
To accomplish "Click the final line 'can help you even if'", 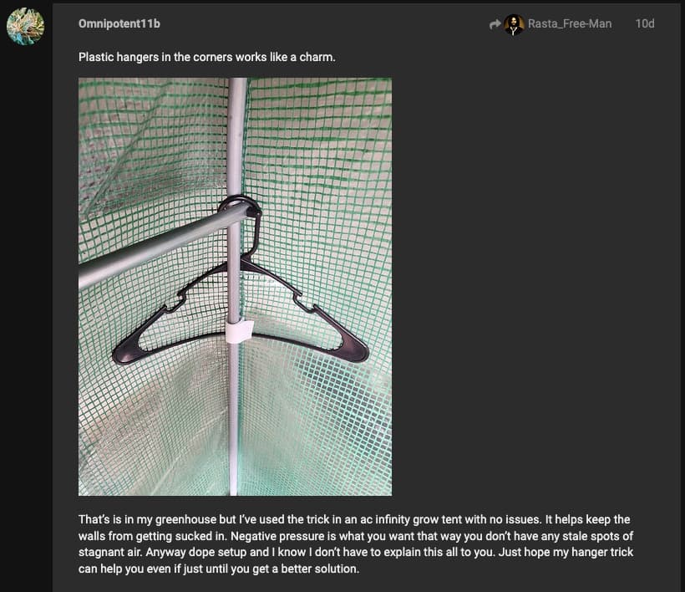I will point(219,569).
